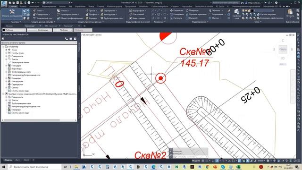Select the Растянуть (Stretch) tool
The image size is (302, 170).
(x=176, y=18)
